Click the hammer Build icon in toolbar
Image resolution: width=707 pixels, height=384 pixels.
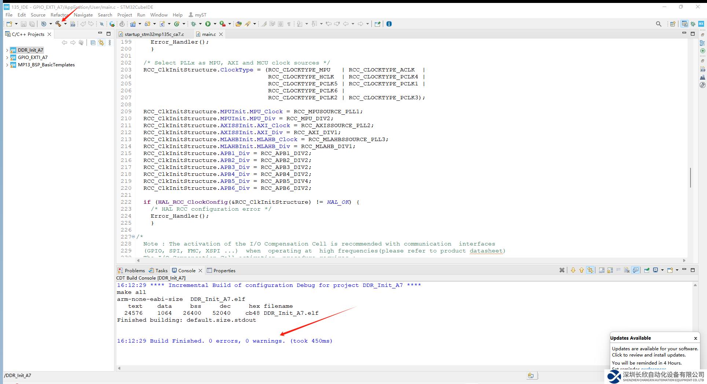click(x=58, y=24)
